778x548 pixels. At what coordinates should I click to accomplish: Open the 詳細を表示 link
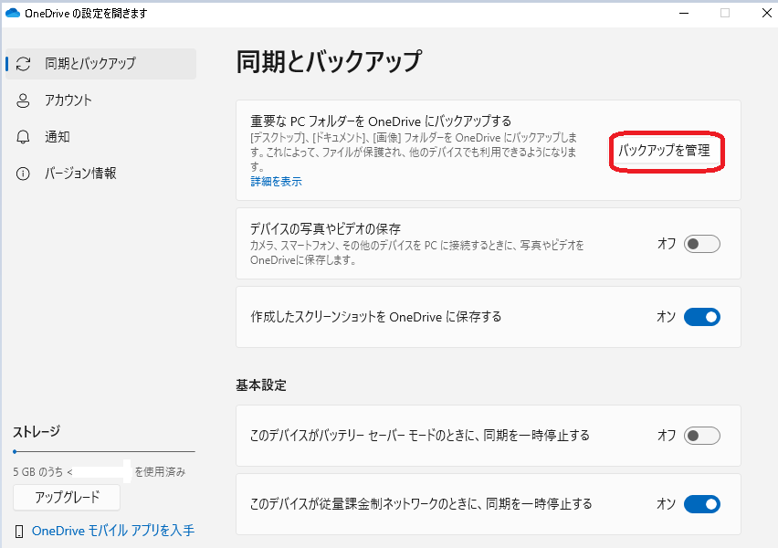pyautogui.click(x=276, y=182)
